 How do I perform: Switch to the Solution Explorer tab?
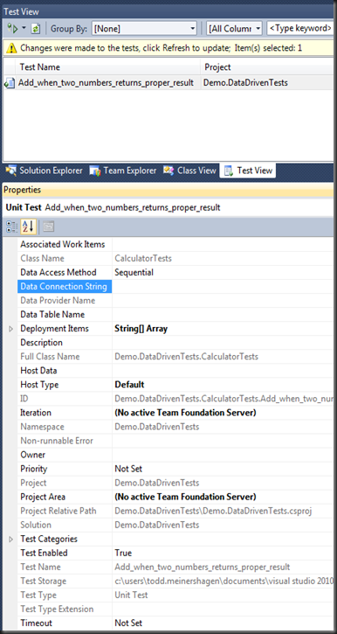[x=44, y=171]
